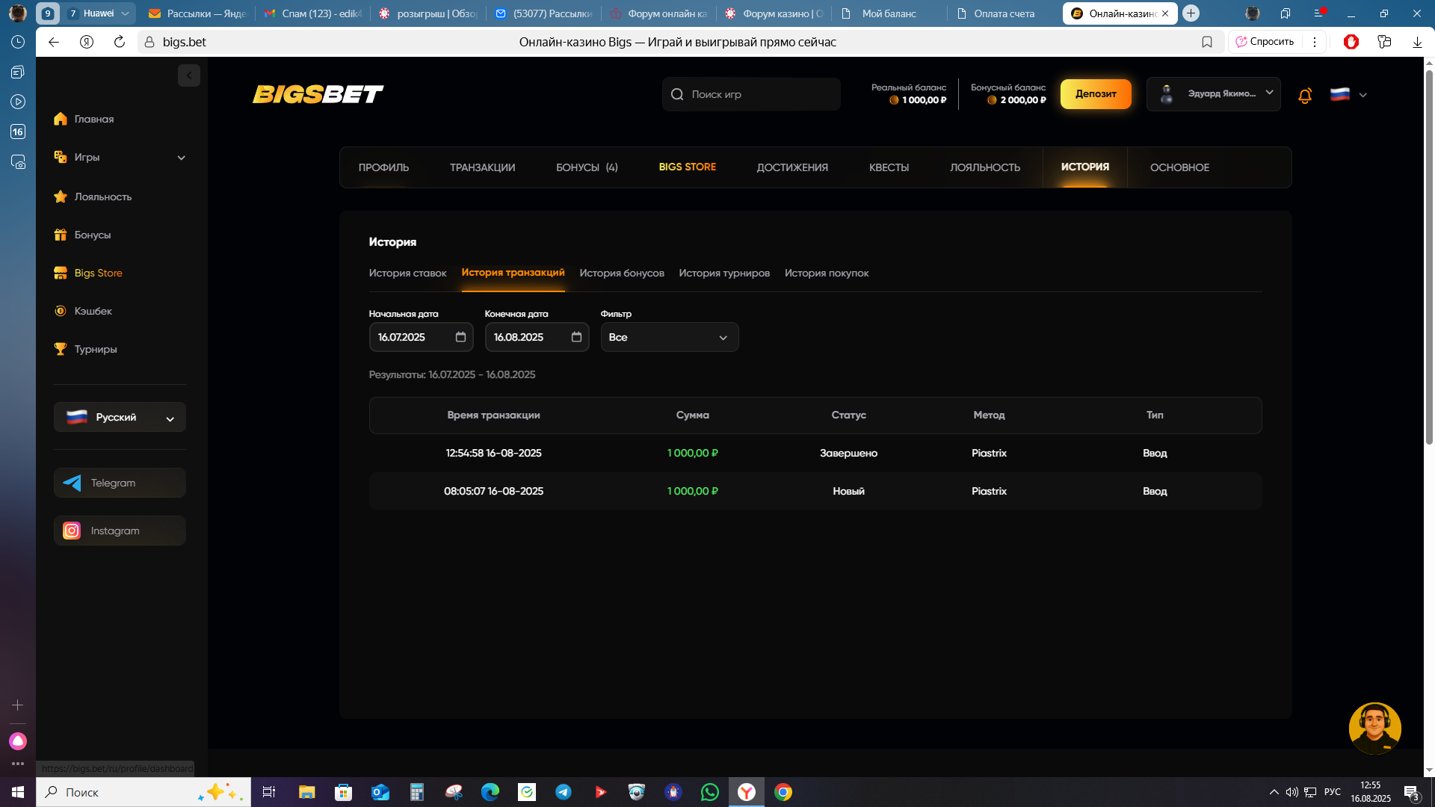Open the start date calendar icon

tap(460, 337)
